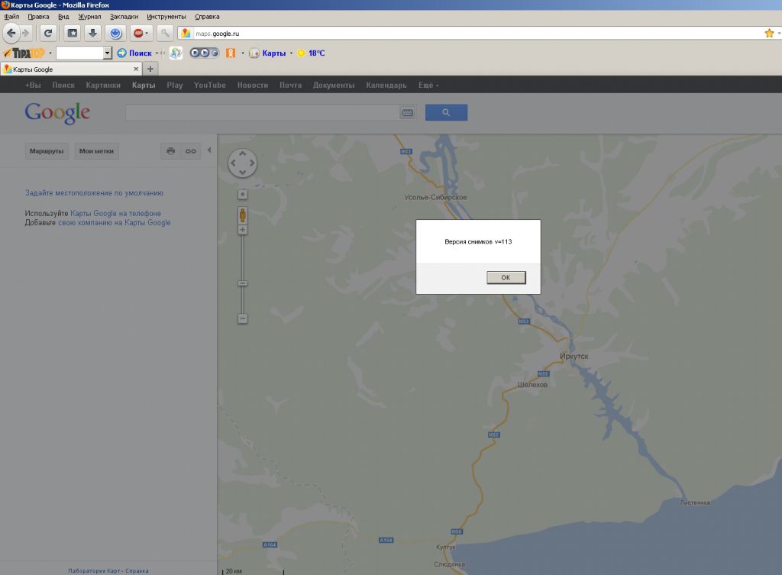Click the Маршруты button

47,151
